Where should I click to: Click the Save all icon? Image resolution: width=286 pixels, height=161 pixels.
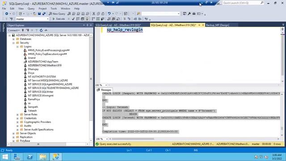(x=44, y=14)
